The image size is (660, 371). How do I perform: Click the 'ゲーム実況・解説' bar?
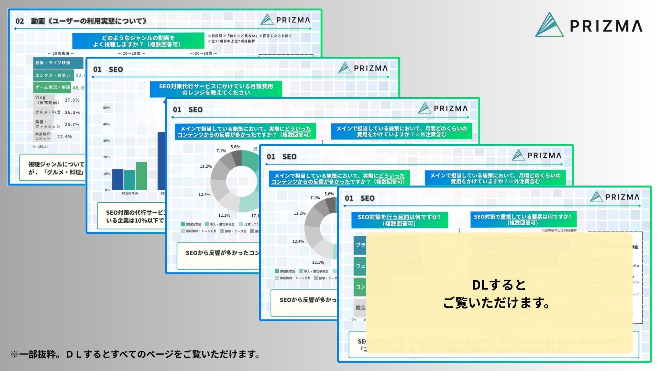[x=52, y=87]
